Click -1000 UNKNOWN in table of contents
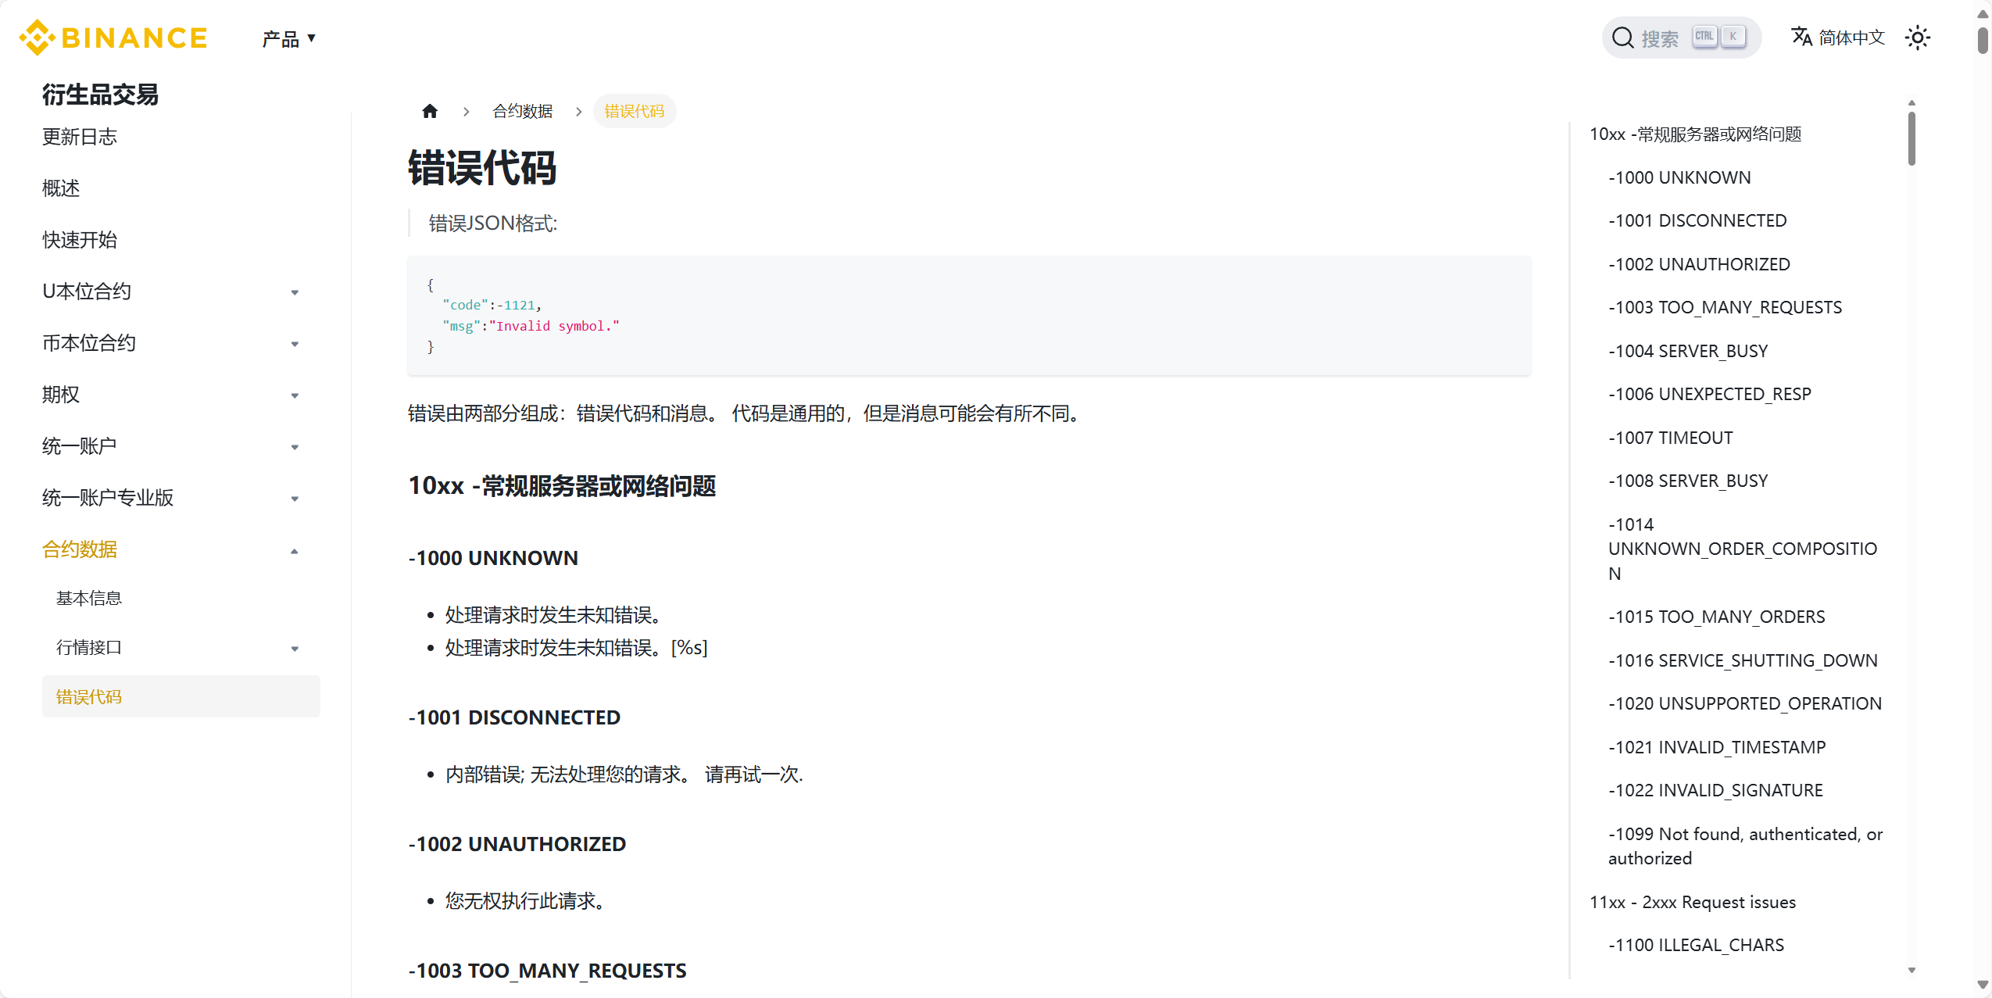The image size is (1992, 998). tap(1680, 177)
